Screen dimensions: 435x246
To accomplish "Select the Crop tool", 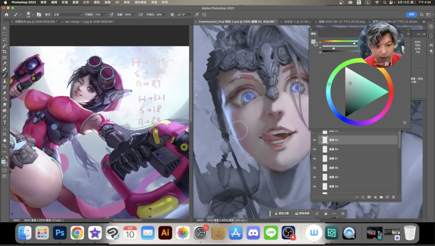I will [x=5, y=51].
